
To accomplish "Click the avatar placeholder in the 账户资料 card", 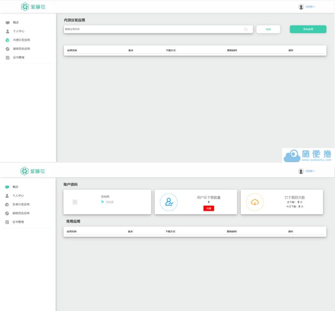I will pyautogui.click(x=75, y=202).
